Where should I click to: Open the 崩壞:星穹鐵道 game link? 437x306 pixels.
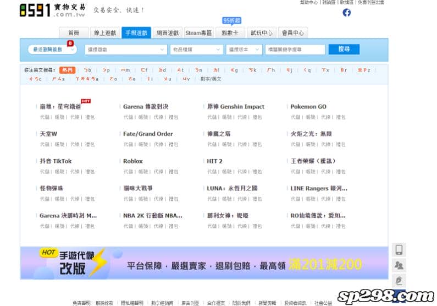[x=60, y=107]
